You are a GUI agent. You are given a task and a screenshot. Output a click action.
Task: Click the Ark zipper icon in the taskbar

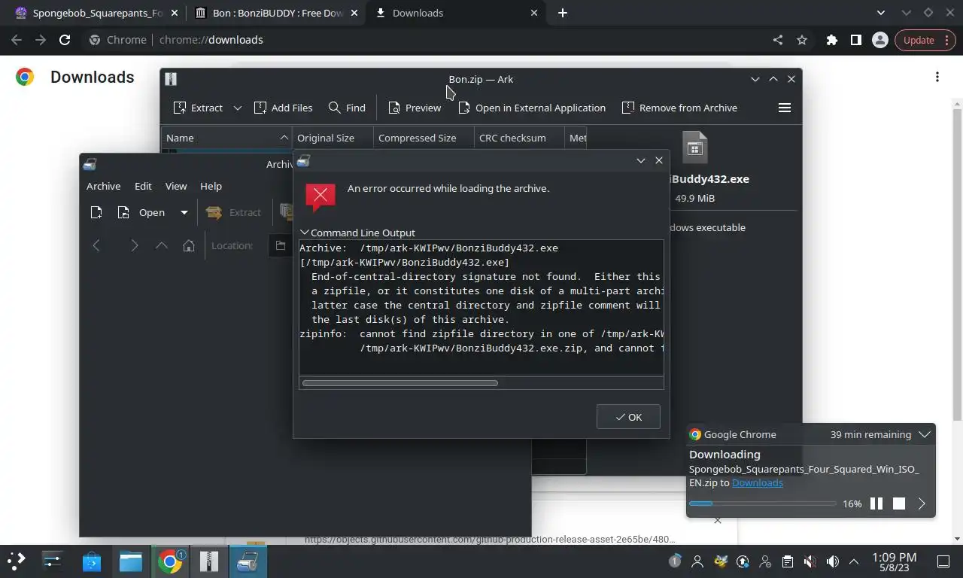click(x=209, y=561)
